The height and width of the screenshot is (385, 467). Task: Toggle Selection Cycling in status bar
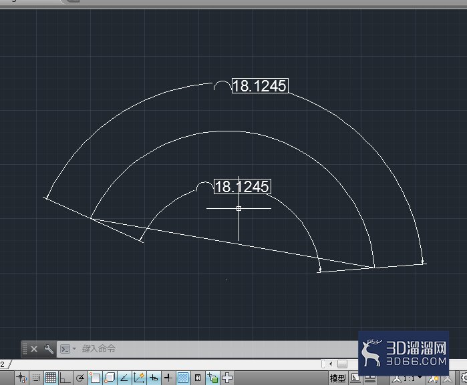(212, 378)
